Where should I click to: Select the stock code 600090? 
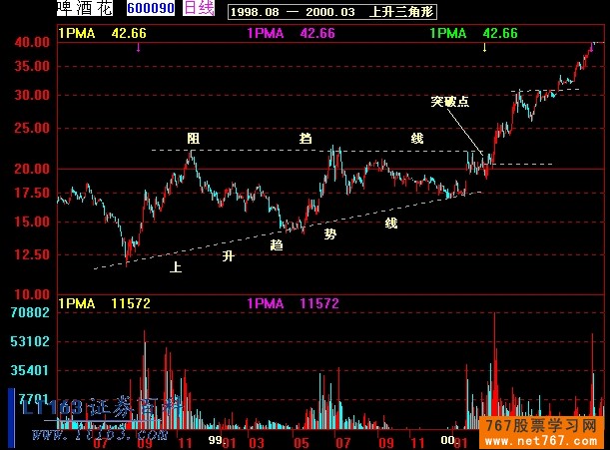click(151, 8)
